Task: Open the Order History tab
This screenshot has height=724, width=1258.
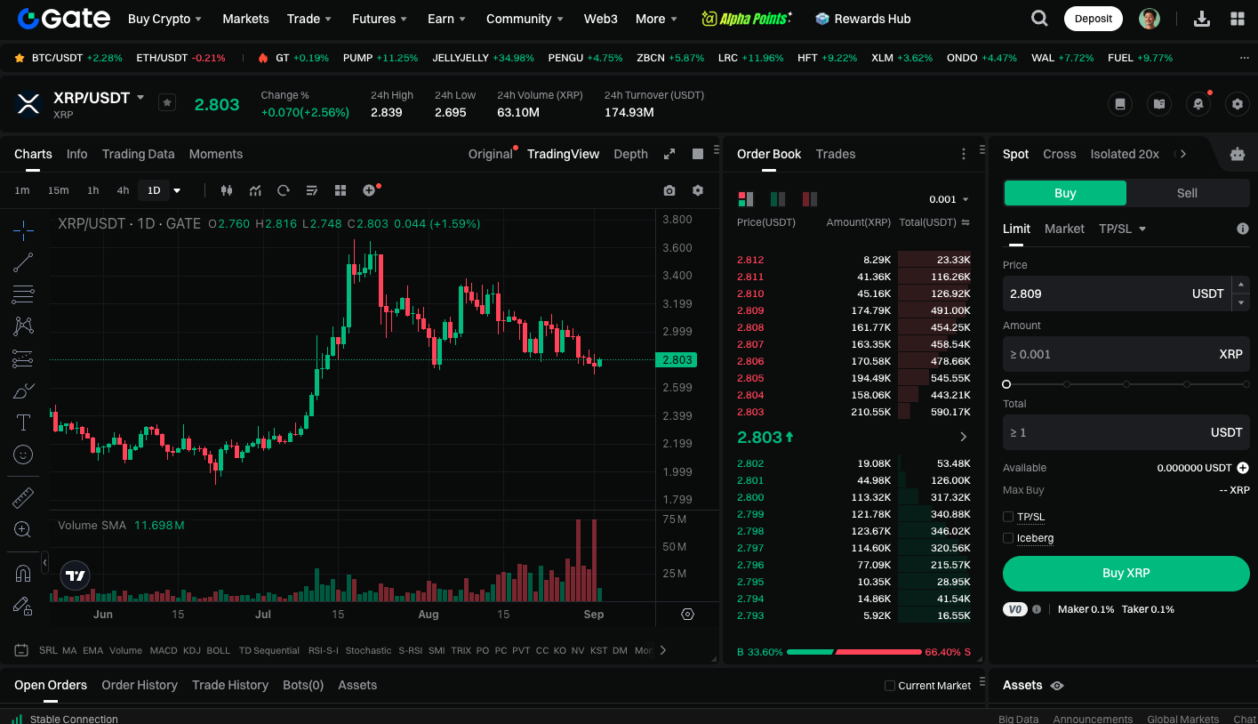Action: tap(140, 685)
